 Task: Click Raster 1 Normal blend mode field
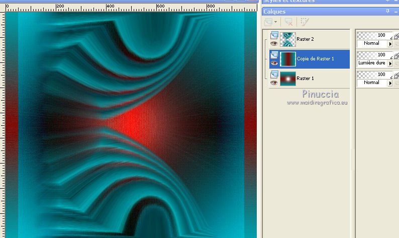coord(372,83)
